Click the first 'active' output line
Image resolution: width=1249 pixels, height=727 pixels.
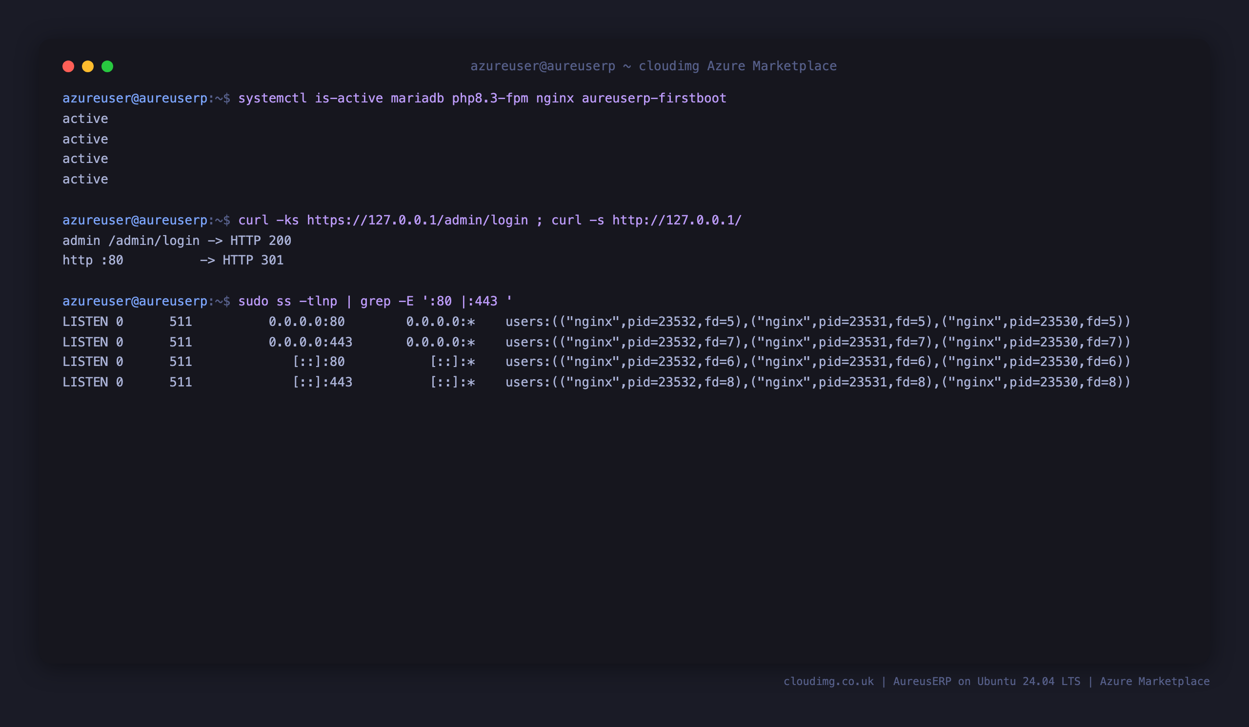point(85,119)
